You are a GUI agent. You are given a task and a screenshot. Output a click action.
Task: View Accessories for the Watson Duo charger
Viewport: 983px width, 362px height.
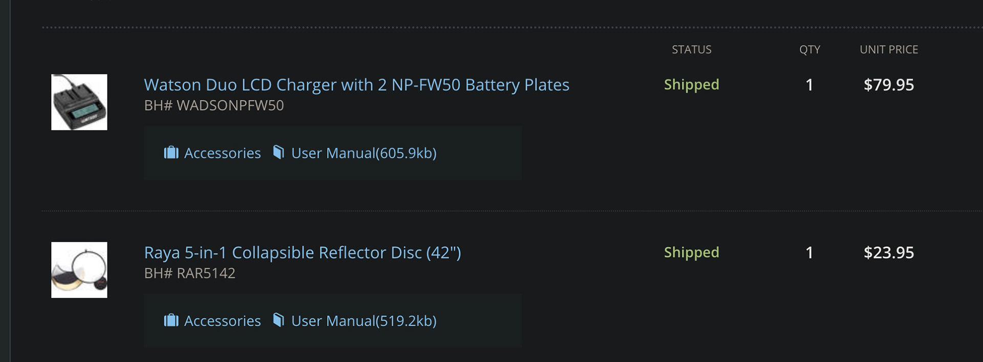click(222, 153)
